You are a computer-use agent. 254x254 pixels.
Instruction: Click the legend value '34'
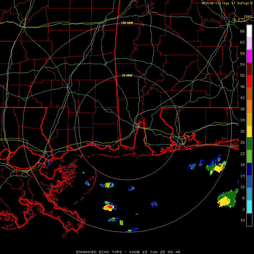click(242, 120)
